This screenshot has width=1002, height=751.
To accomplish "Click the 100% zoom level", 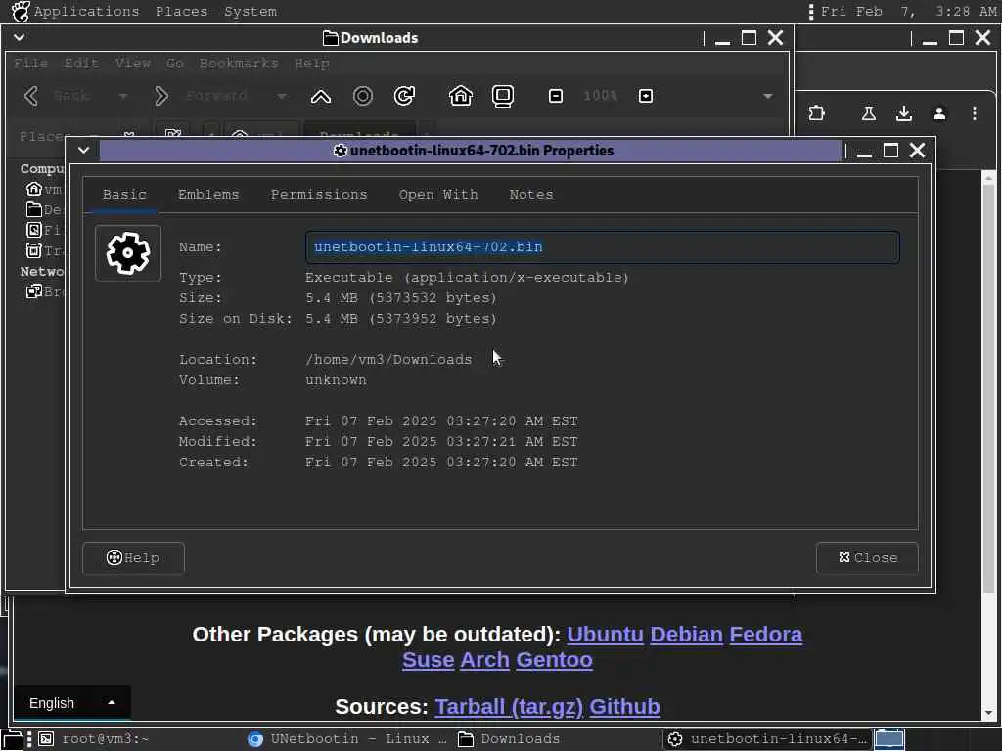I will point(600,96).
